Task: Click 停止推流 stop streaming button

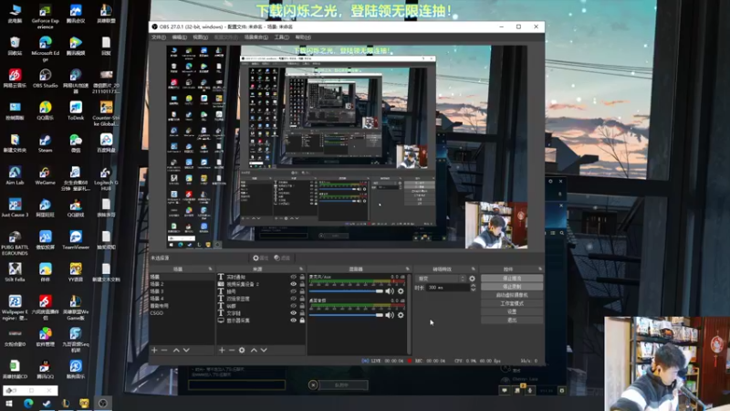Action: [x=512, y=279]
